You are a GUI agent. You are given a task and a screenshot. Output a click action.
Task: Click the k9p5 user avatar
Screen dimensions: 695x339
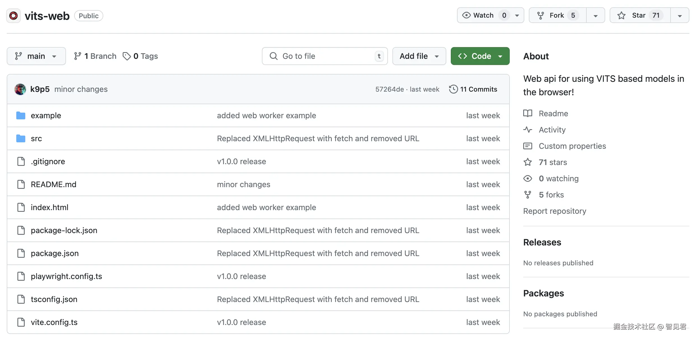click(20, 89)
